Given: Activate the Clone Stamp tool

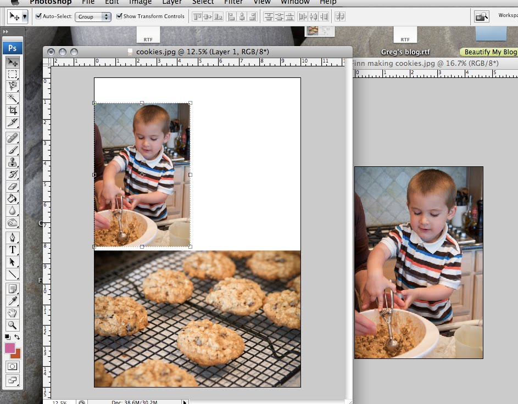Looking at the screenshot, I should [12, 162].
